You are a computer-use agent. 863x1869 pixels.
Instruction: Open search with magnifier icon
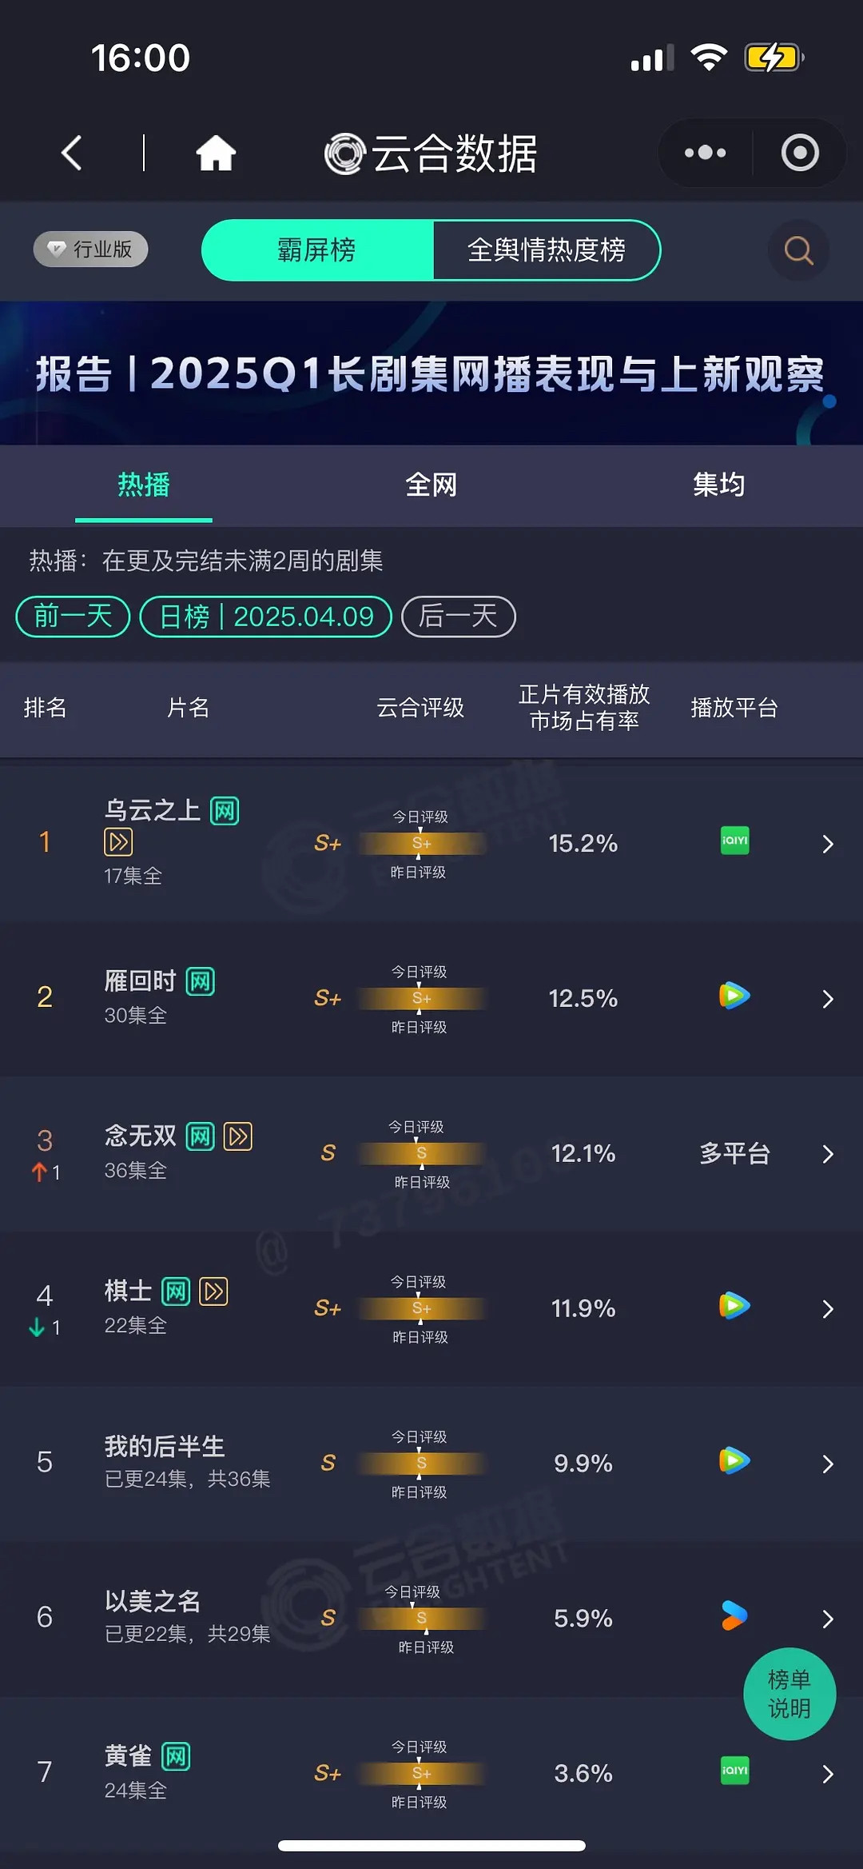(798, 250)
